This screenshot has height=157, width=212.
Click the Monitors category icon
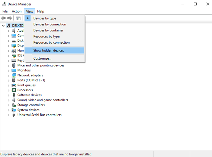point(14,70)
